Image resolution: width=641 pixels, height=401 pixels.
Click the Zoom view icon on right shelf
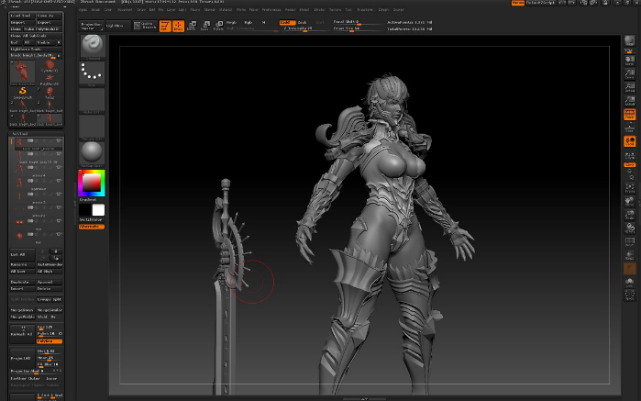[x=630, y=74]
